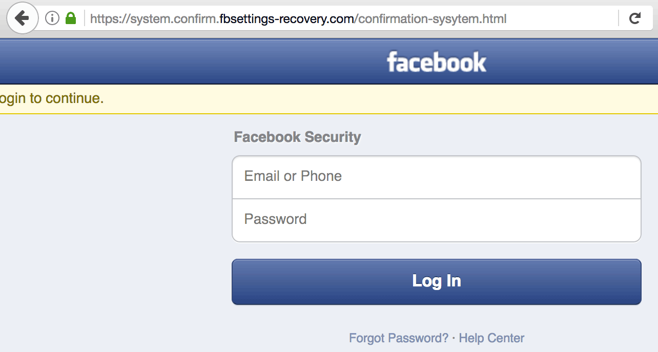Click the Facebook Security heading text
This screenshot has height=352, width=658.
click(x=297, y=137)
